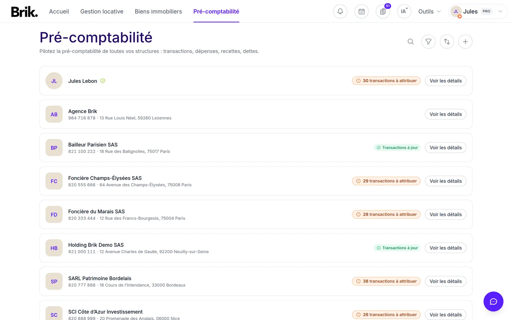Viewport: 512px width, 320px height.
Task: Click the SC avatar of SCI Côte d'Azur
Action: [54, 313]
